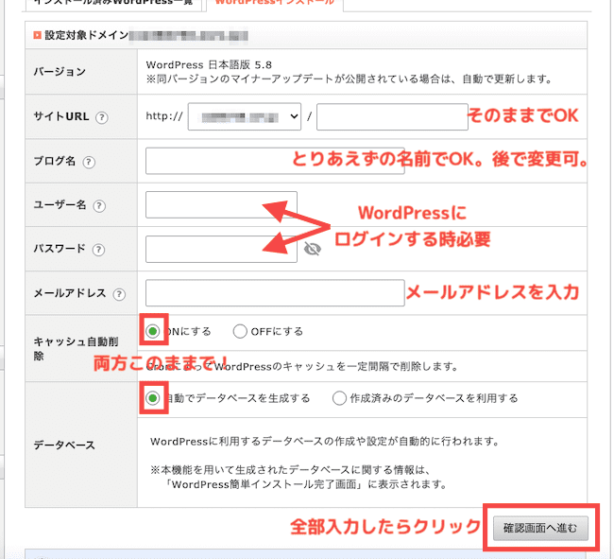Click the メールアドレス input field
The height and width of the screenshot is (559, 614).
(x=274, y=293)
